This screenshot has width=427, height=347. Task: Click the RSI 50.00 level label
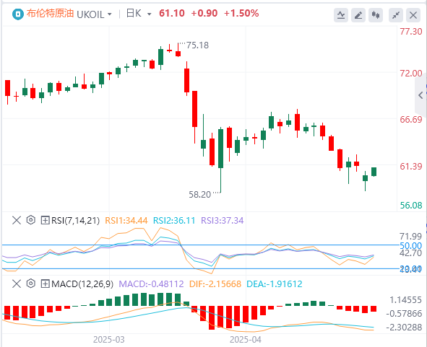tap(410, 245)
